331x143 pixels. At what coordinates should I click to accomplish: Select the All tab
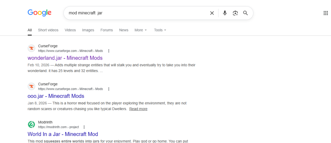click(30, 30)
